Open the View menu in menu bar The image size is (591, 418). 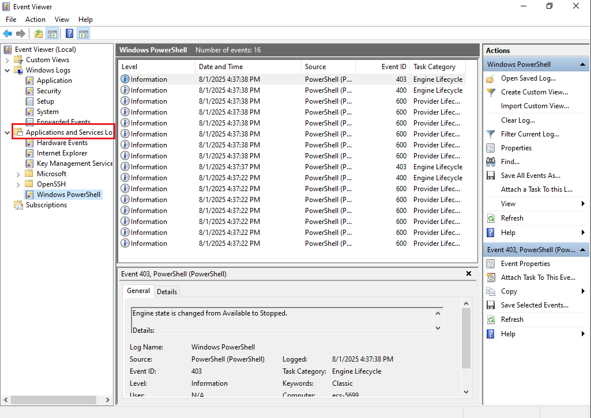click(x=62, y=20)
